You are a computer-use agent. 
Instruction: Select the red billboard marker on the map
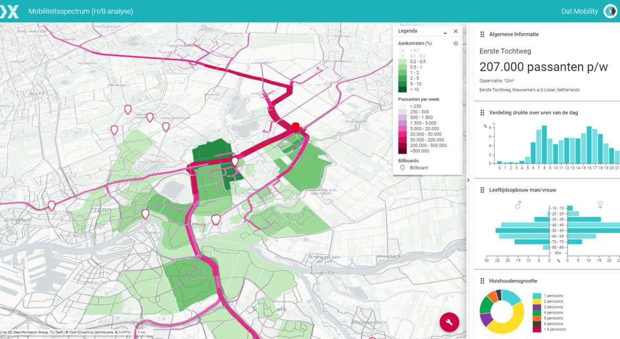click(296, 127)
